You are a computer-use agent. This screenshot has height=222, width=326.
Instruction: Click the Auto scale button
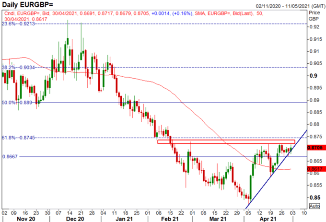pyautogui.click(x=314, y=206)
